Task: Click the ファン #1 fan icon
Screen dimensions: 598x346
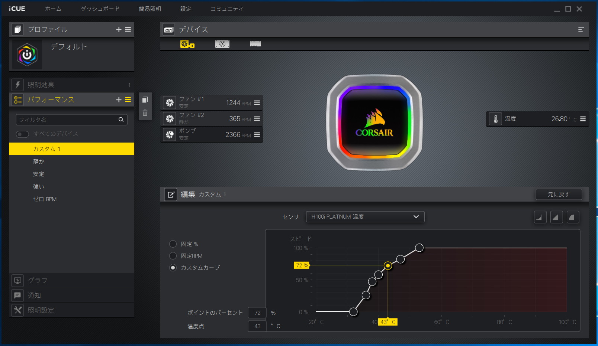Action: (170, 103)
